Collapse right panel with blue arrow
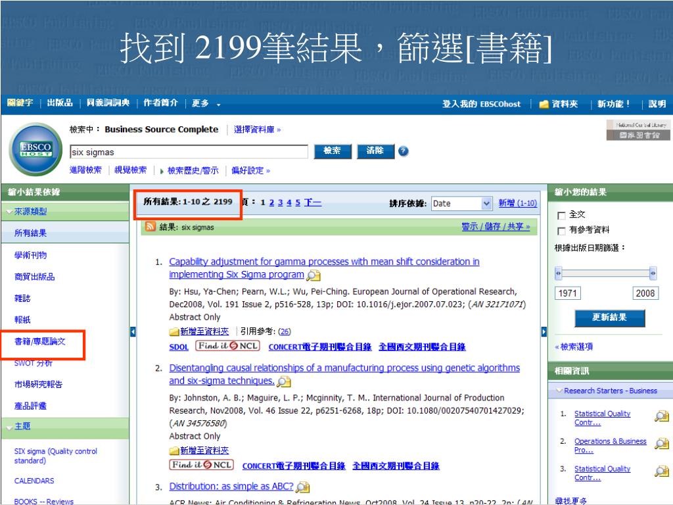The image size is (673, 505). [543, 331]
